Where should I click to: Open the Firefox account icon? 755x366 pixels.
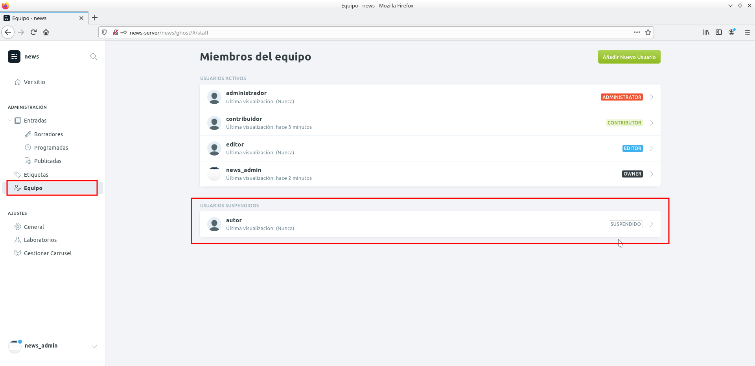click(731, 32)
